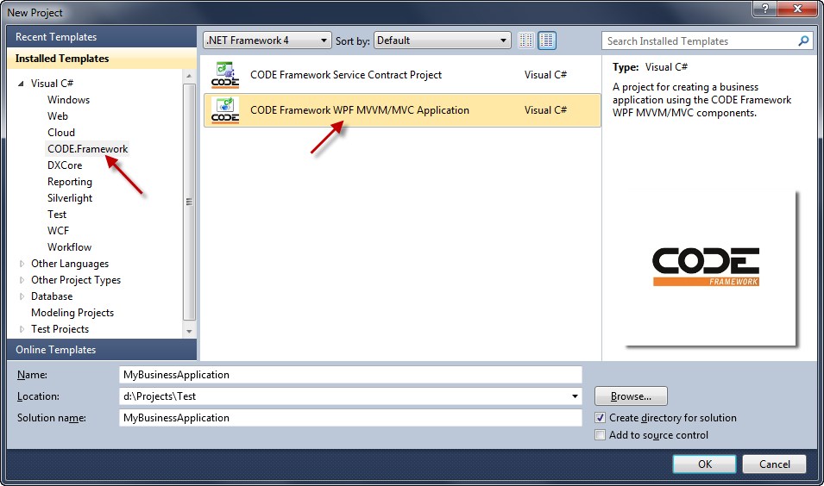
Task: Close the New Project dialog
Action: click(x=797, y=8)
